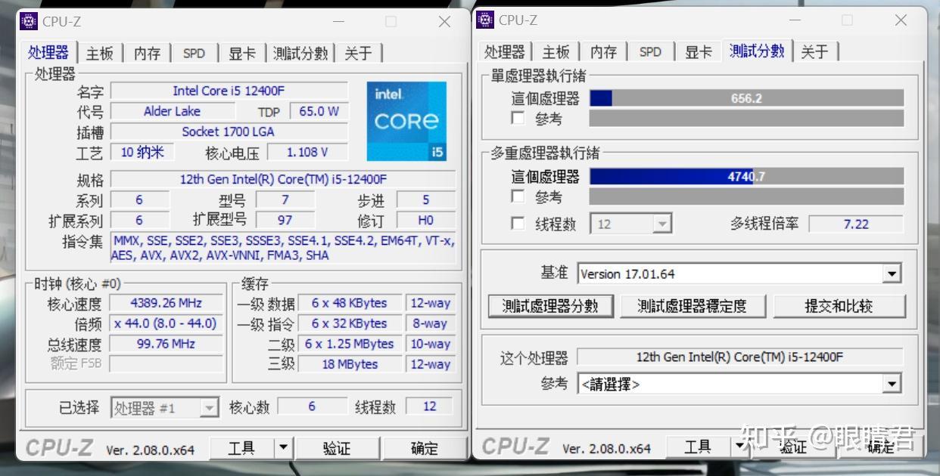Click the 倍频 x 44.0 (8.0 - 44.0) value

pyautogui.click(x=167, y=323)
